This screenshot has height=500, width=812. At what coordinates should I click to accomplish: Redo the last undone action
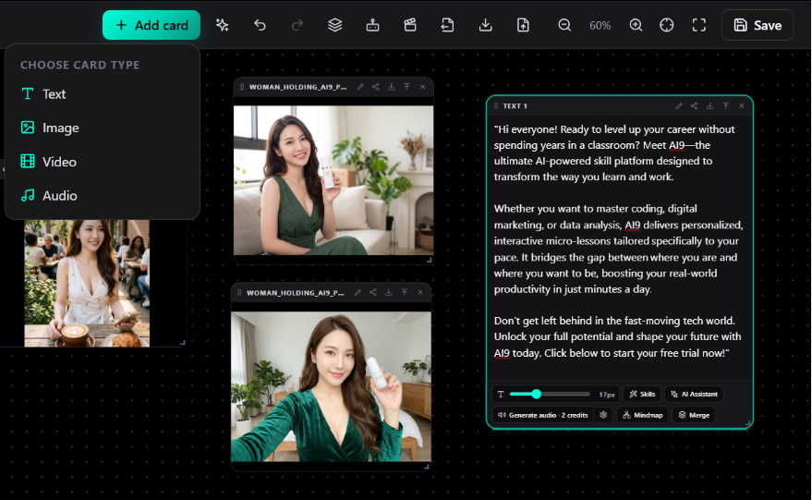[297, 25]
